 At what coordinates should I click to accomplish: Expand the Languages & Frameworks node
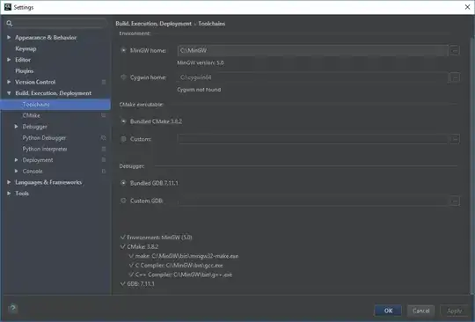click(x=9, y=182)
